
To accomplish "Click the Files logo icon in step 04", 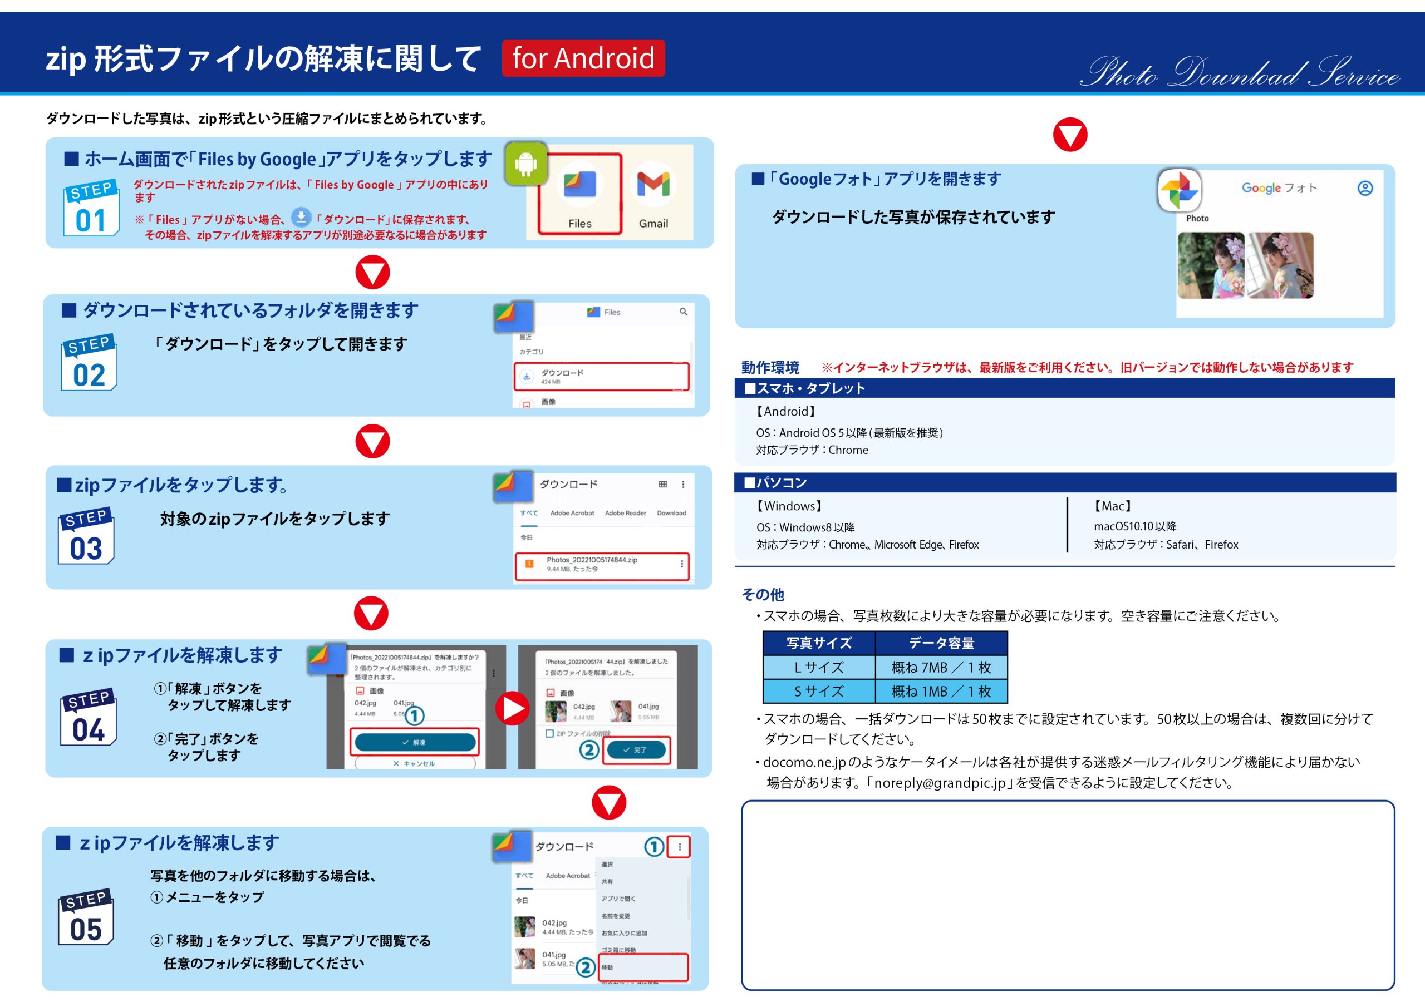I will (x=327, y=659).
